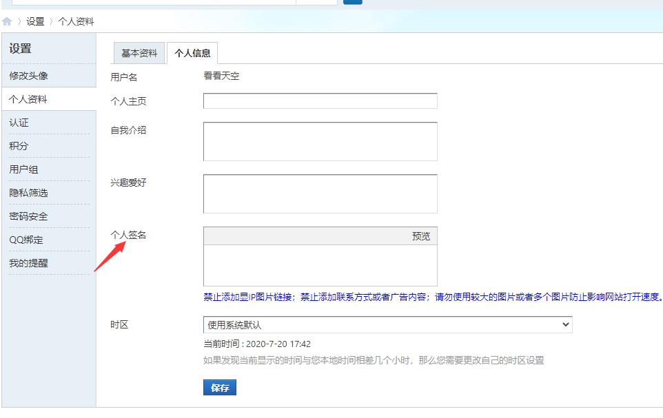The image size is (663, 418).
Task: Click 预览 to preview the signature
Action: point(419,236)
